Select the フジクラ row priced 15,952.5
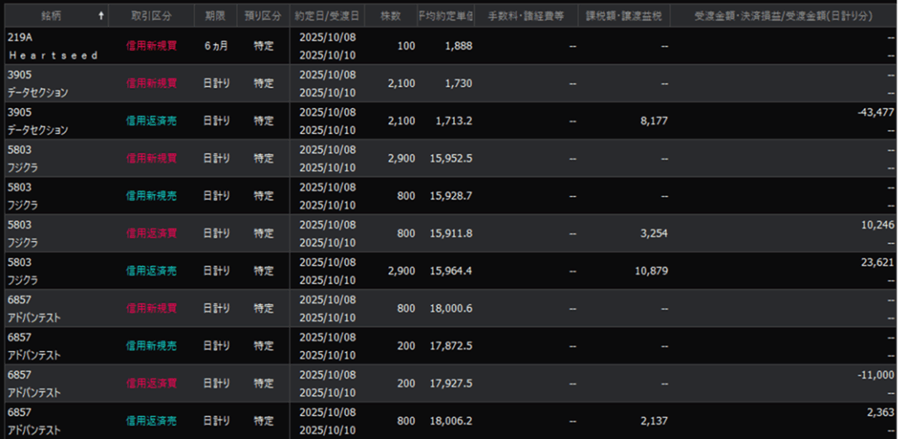This screenshot has height=439, width=908. coord(53,158)
